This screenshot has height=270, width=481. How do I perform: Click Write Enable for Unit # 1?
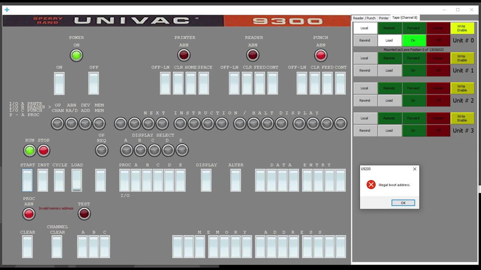462,58
